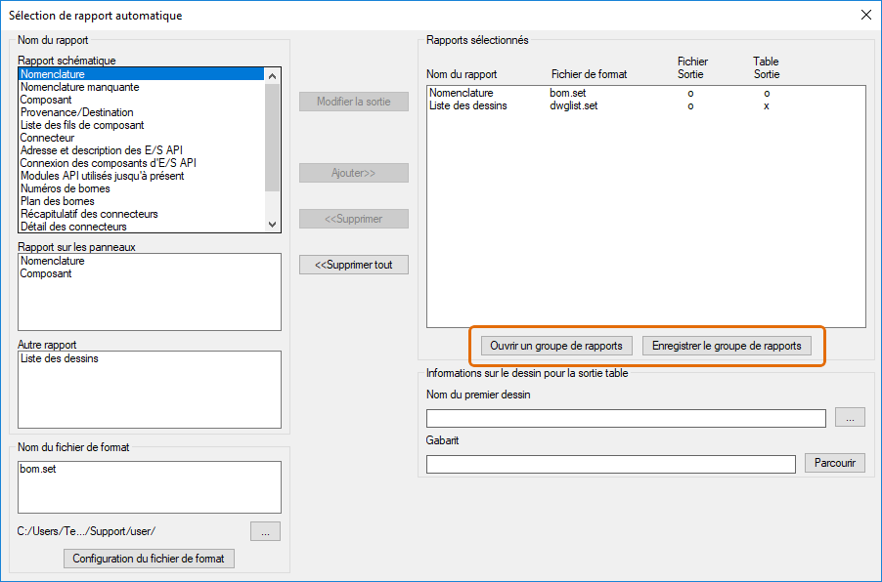Select Liste des dessins in Autre rapport
The width and height of the screenshot is (882, 582).
tap(59, 358)
